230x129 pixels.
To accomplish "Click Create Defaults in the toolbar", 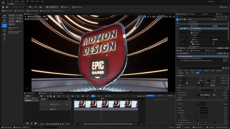I will (45, 11).
